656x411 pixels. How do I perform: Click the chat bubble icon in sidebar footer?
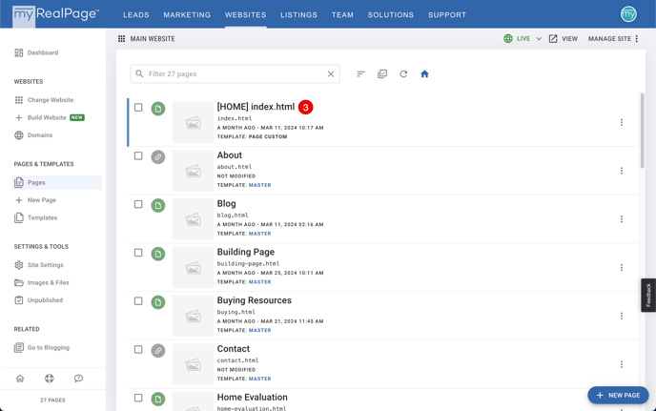[x=78, y=379]
